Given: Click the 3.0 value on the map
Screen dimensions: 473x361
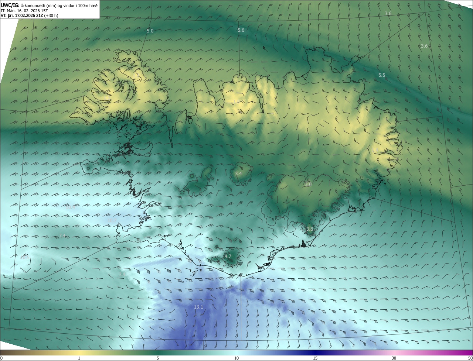Looking at the screenshot, I should click(308, 184).
